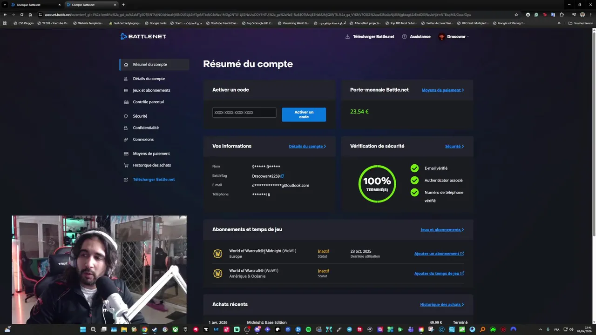Expand the bookmarks bar overflow chevron
This screenshot has width=596, height=335.
pos(559,23)
